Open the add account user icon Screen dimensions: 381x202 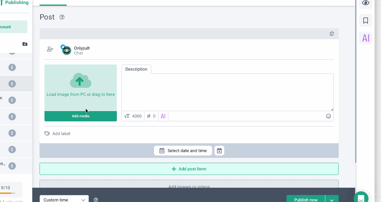coord(50,49)
